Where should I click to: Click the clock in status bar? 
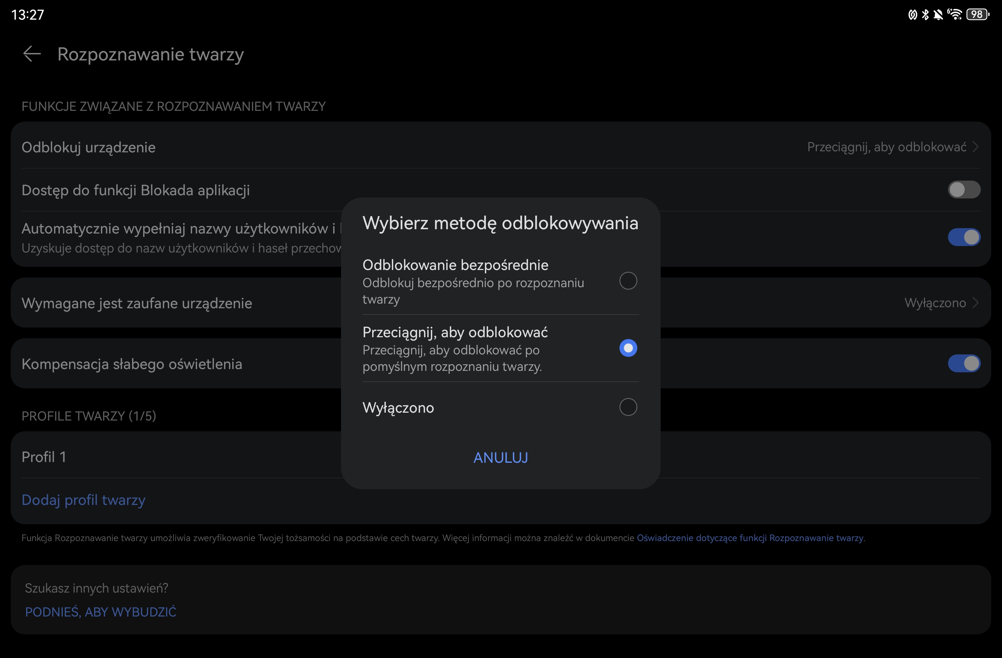tap(27, 15)
